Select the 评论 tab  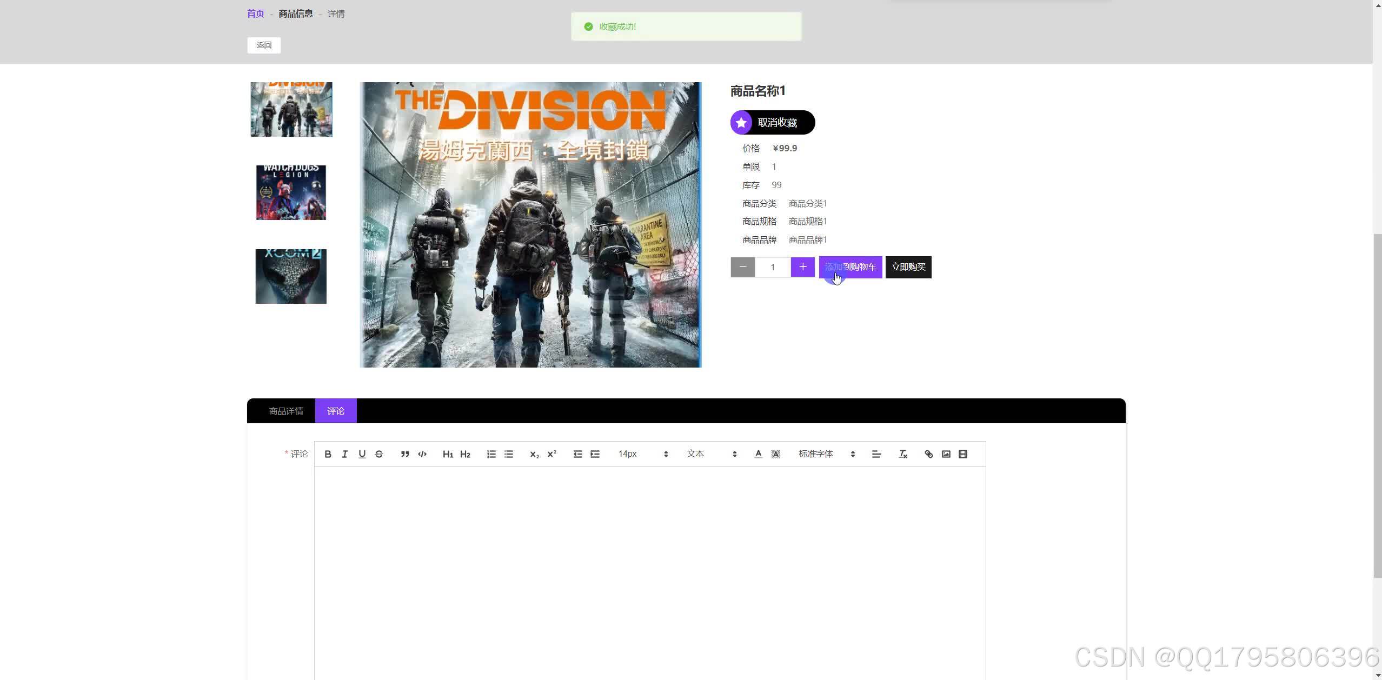click(x=336, y=411)
